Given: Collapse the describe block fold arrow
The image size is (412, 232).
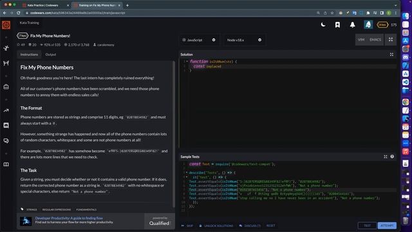Looking at the screenshot, I should (187, 173).
